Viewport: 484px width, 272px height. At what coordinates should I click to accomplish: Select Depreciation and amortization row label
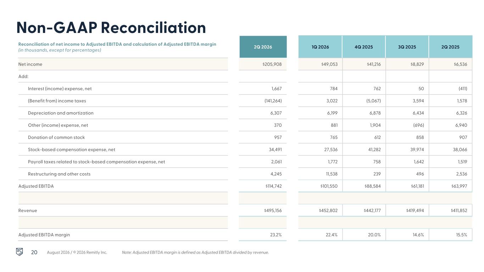(x=61, y=113)
